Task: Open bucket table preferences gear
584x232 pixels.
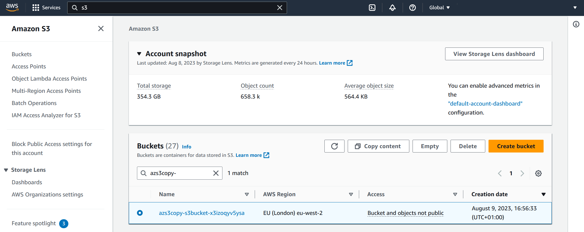Action: pyautogui.click(x=538, y=173)
